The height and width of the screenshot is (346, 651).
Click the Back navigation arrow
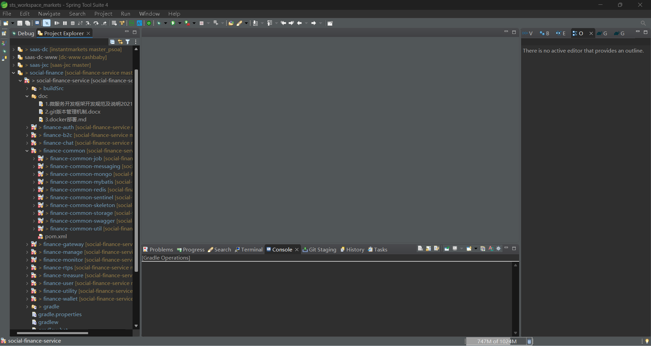point(299,23)
